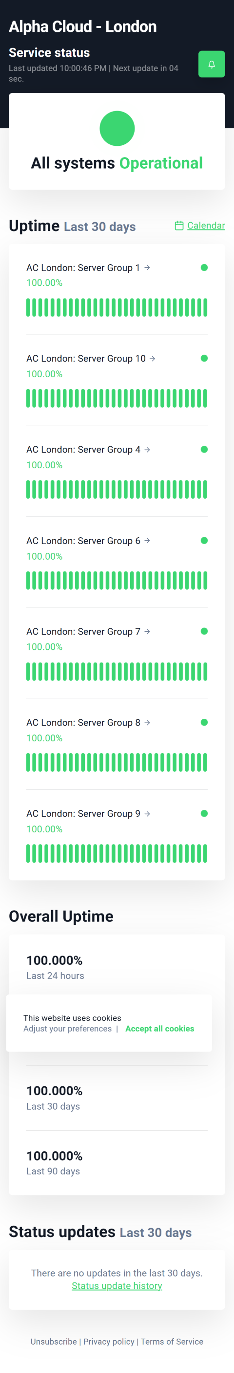Open AC London: Server Group 7 details
The width and height of the screenshot is (234, 1373).
click(83, 631)
